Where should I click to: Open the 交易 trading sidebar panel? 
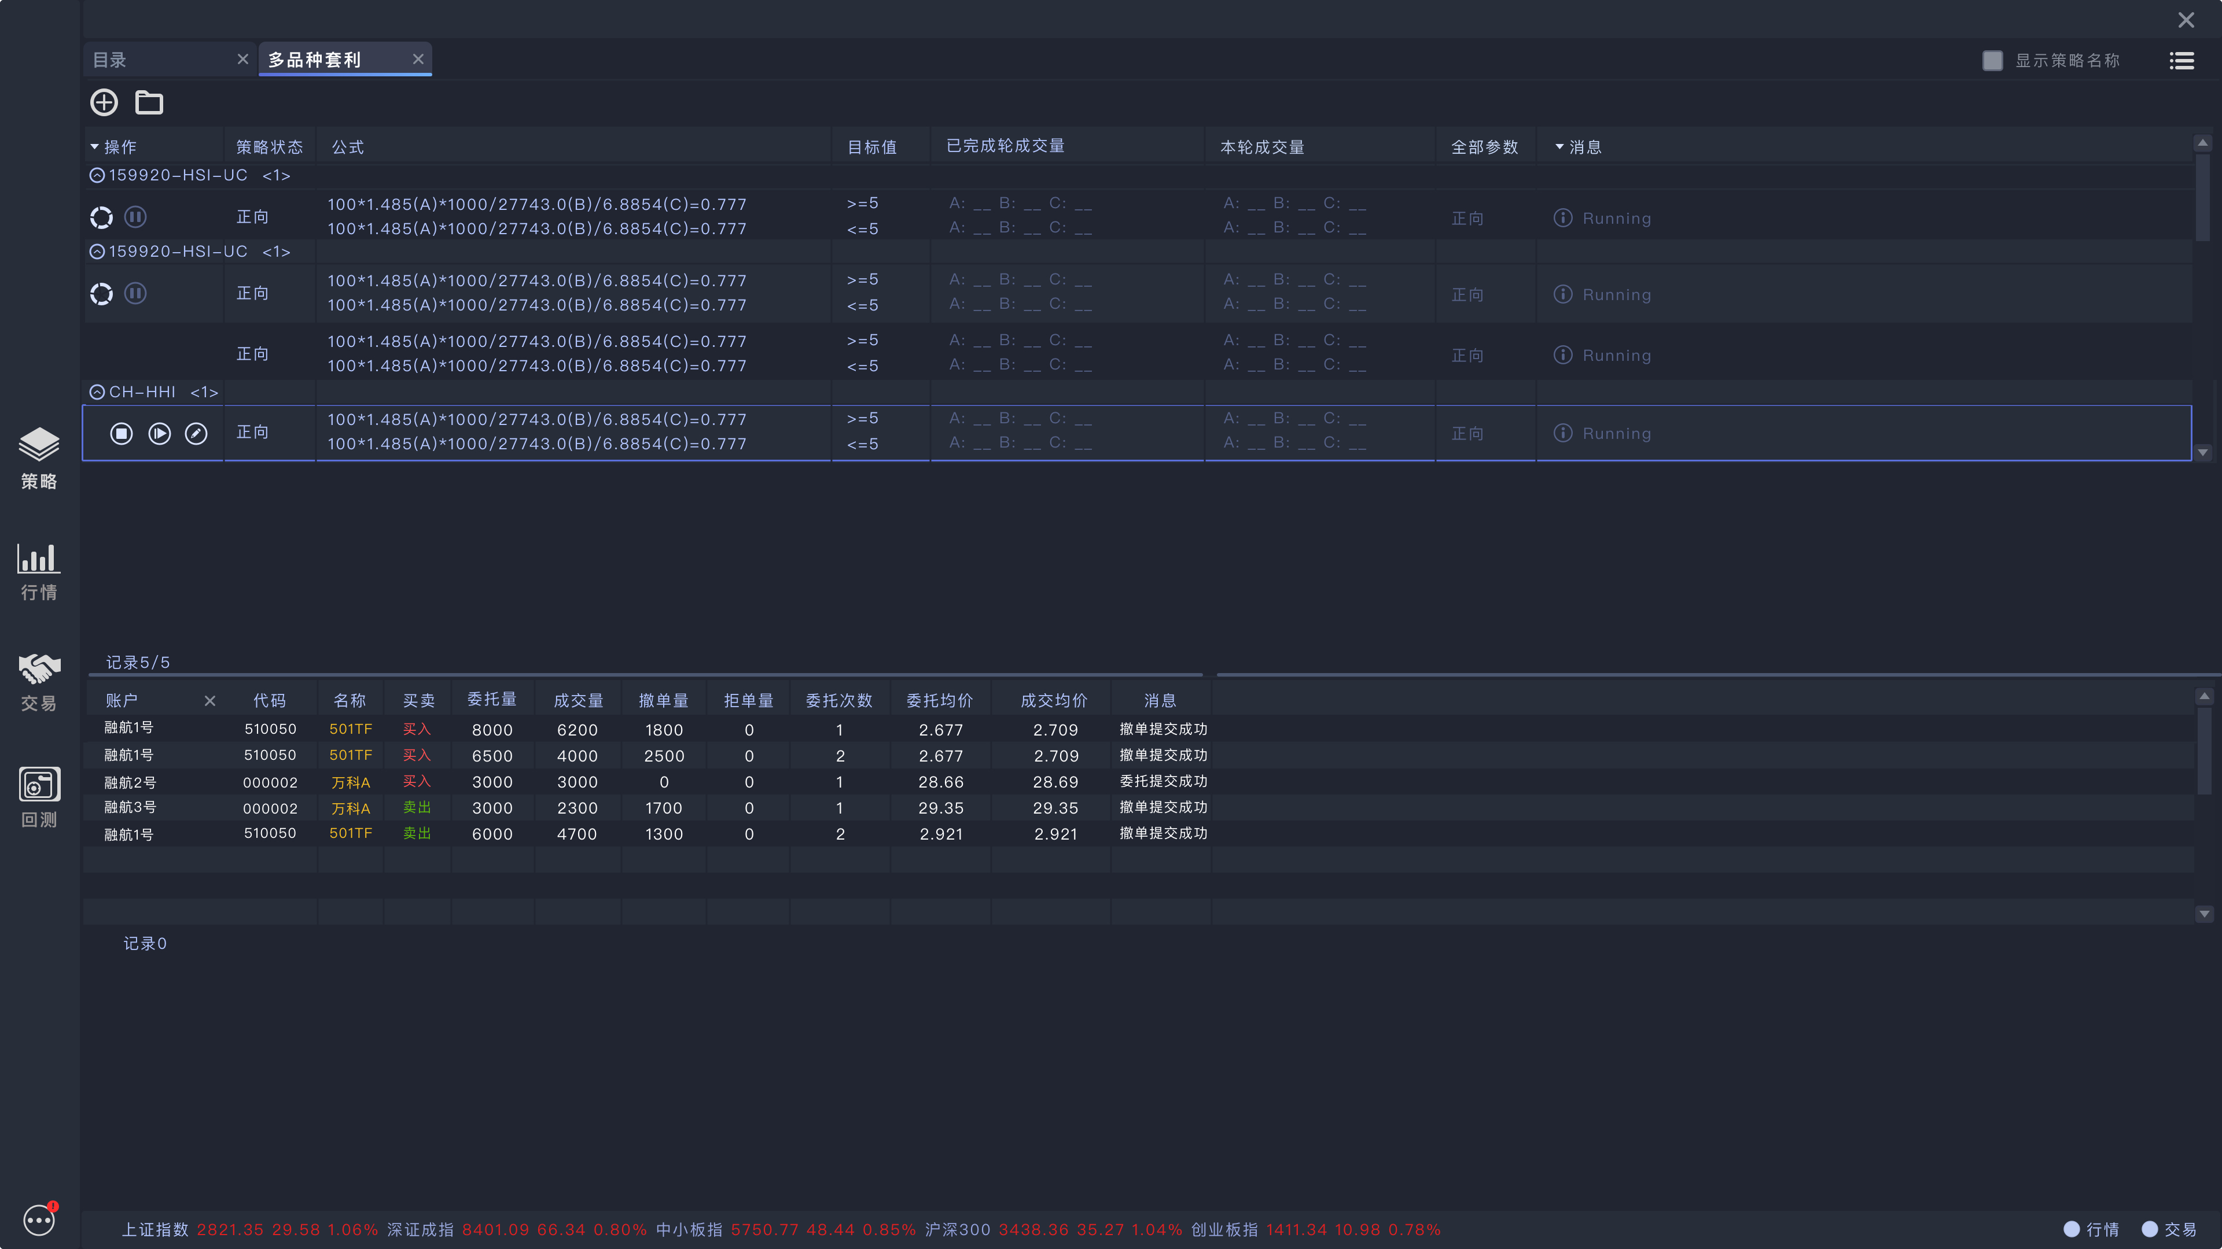(x=39, y=683)
